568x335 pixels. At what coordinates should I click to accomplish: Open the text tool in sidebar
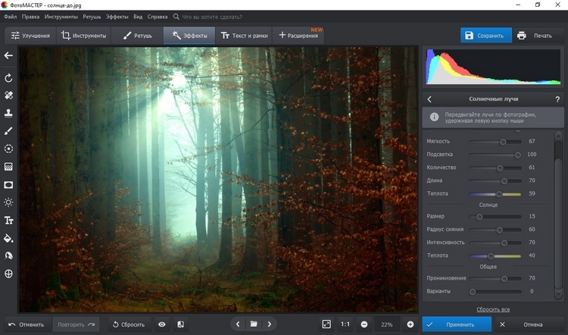coord(9,220)
